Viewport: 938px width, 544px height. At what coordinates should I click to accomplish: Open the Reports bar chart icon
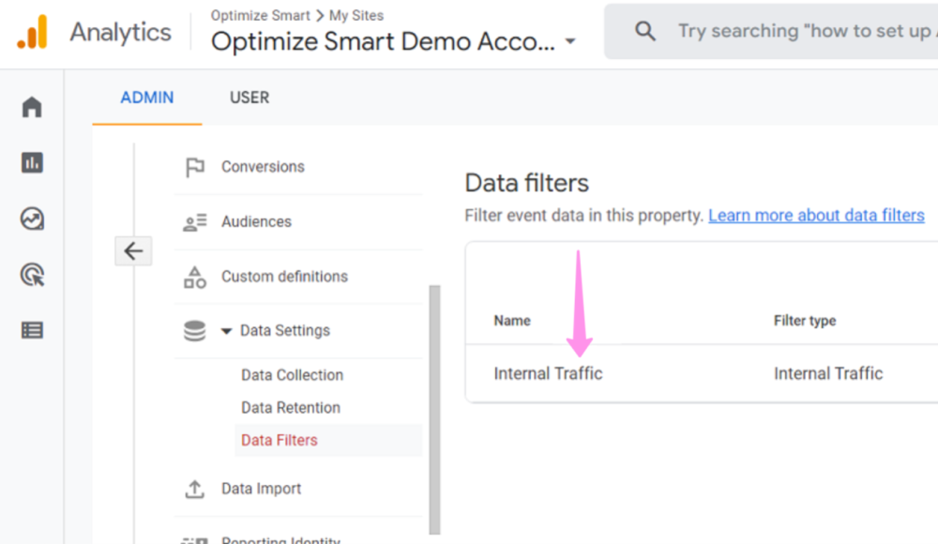pos(32,163)
